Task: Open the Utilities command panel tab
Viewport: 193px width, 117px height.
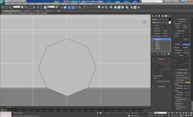Action: [169, 16]
